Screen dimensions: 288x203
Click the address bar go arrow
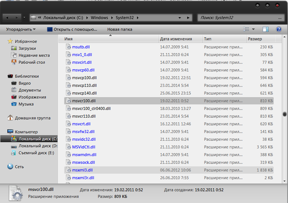click(188, 18)
